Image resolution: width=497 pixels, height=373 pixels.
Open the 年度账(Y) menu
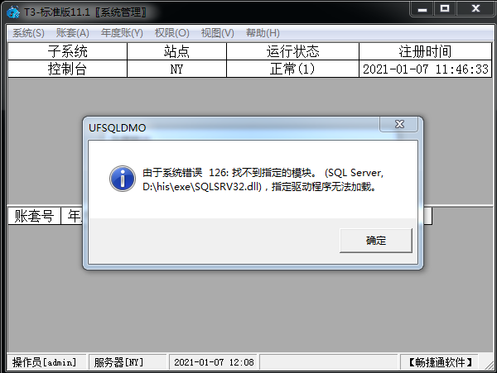pos(122,33)
